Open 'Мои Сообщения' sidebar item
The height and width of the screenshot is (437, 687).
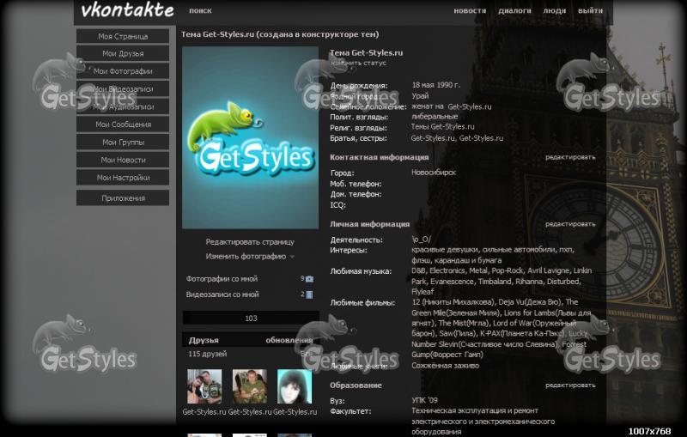coord(123,124)
